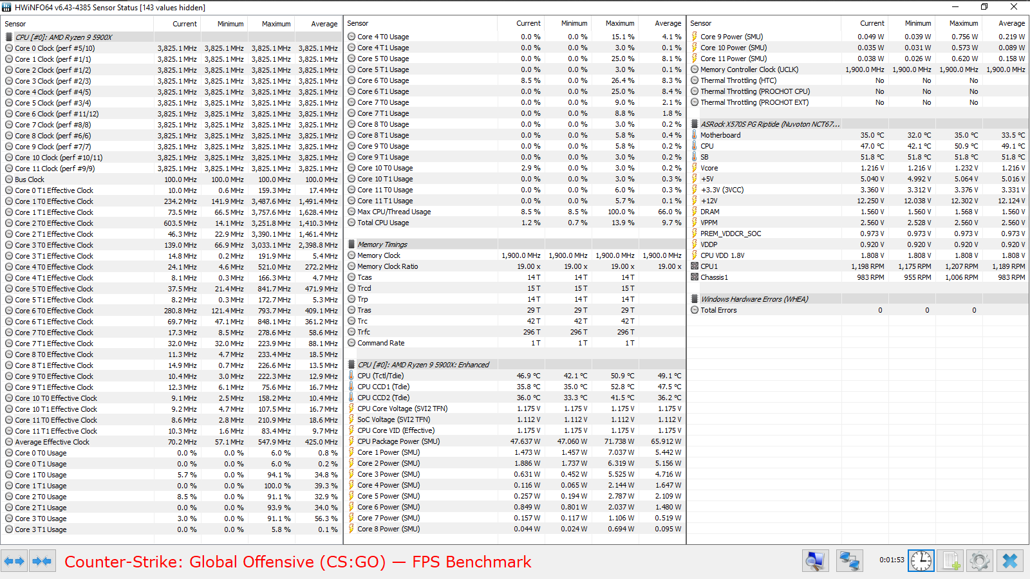Select the CPU Core VID (Effective) row
The image size is (1030, 579).
click(x=515, y=430)
